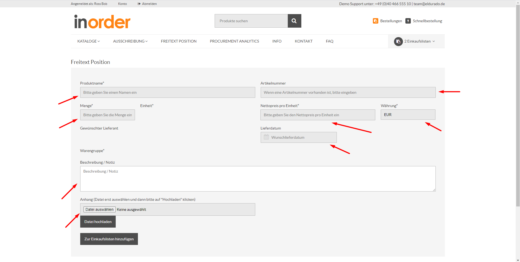Expand the AUSSCHREIBUNG dropdown
The image size is (520, 262).
click(130, 41)
